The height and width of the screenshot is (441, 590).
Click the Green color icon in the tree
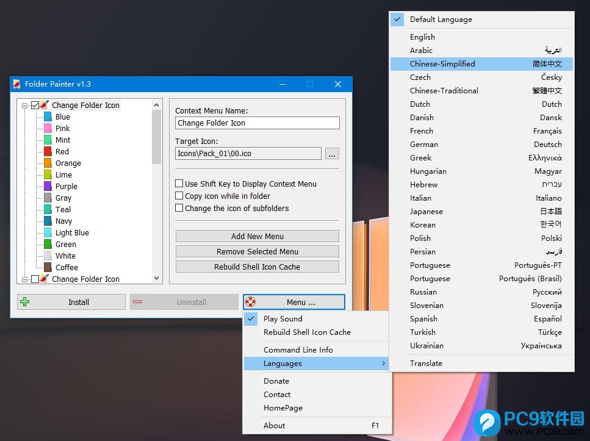[x=48, y=244]
